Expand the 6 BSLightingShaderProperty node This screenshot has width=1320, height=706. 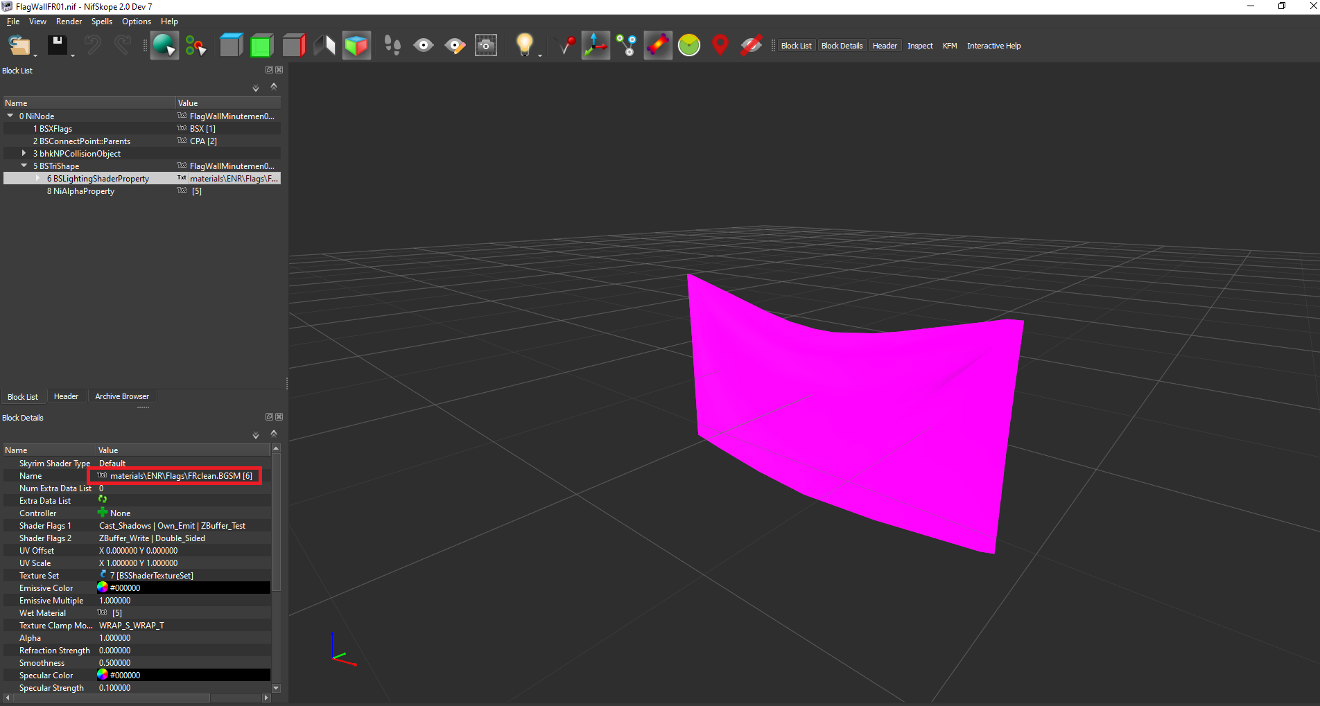38,178
